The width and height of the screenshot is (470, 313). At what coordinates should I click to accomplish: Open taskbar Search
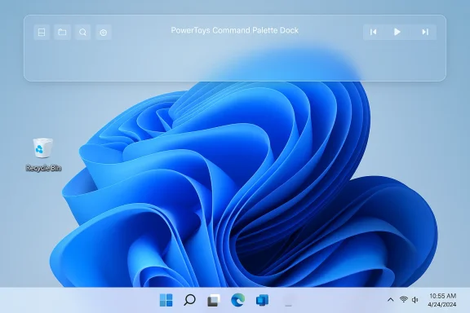click(189, 300)
